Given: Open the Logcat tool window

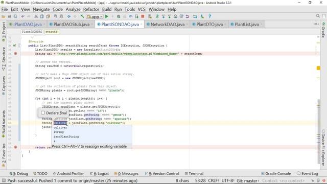Looking at the screenshot, I should pos(99,174).
